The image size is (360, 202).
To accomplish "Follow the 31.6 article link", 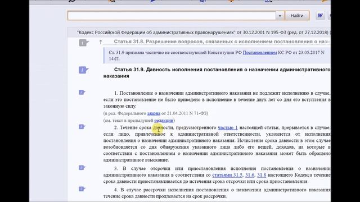I will (x=250, y=175).
